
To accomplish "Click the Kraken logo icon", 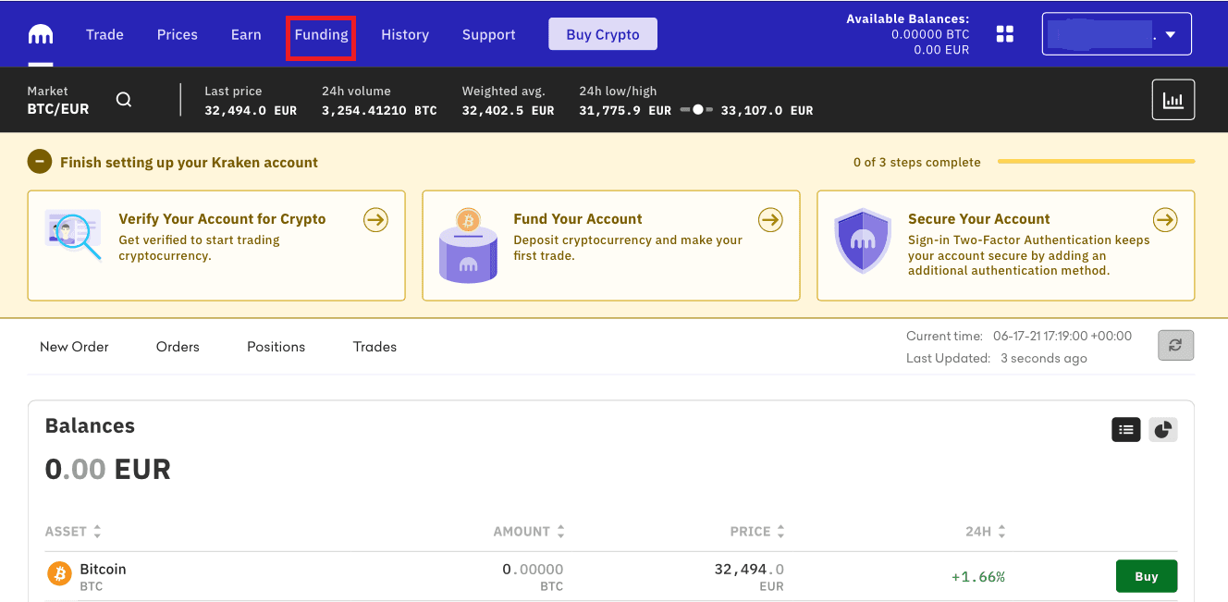I will [x=41, y=35].
